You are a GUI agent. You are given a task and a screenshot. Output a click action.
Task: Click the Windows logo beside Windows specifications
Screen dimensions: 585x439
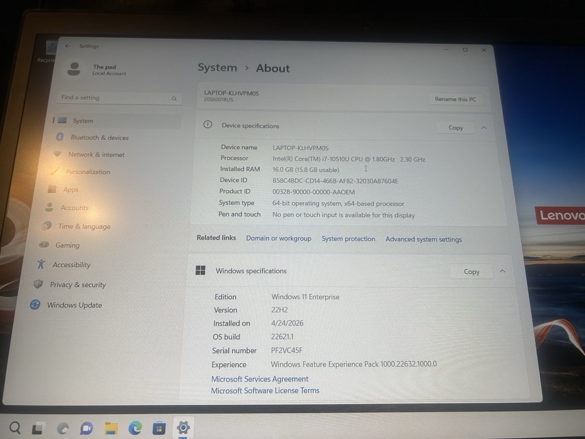click(x=200, y=270)
